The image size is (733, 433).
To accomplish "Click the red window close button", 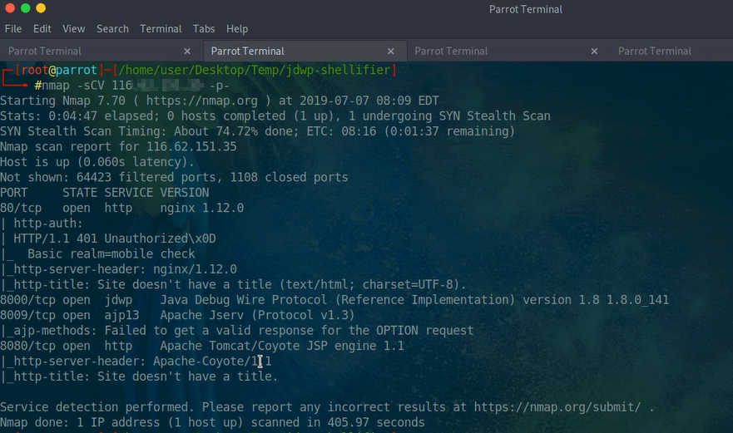I will coord(10,8).
